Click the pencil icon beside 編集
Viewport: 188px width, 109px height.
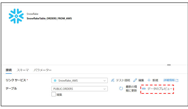tap(135, 80)
